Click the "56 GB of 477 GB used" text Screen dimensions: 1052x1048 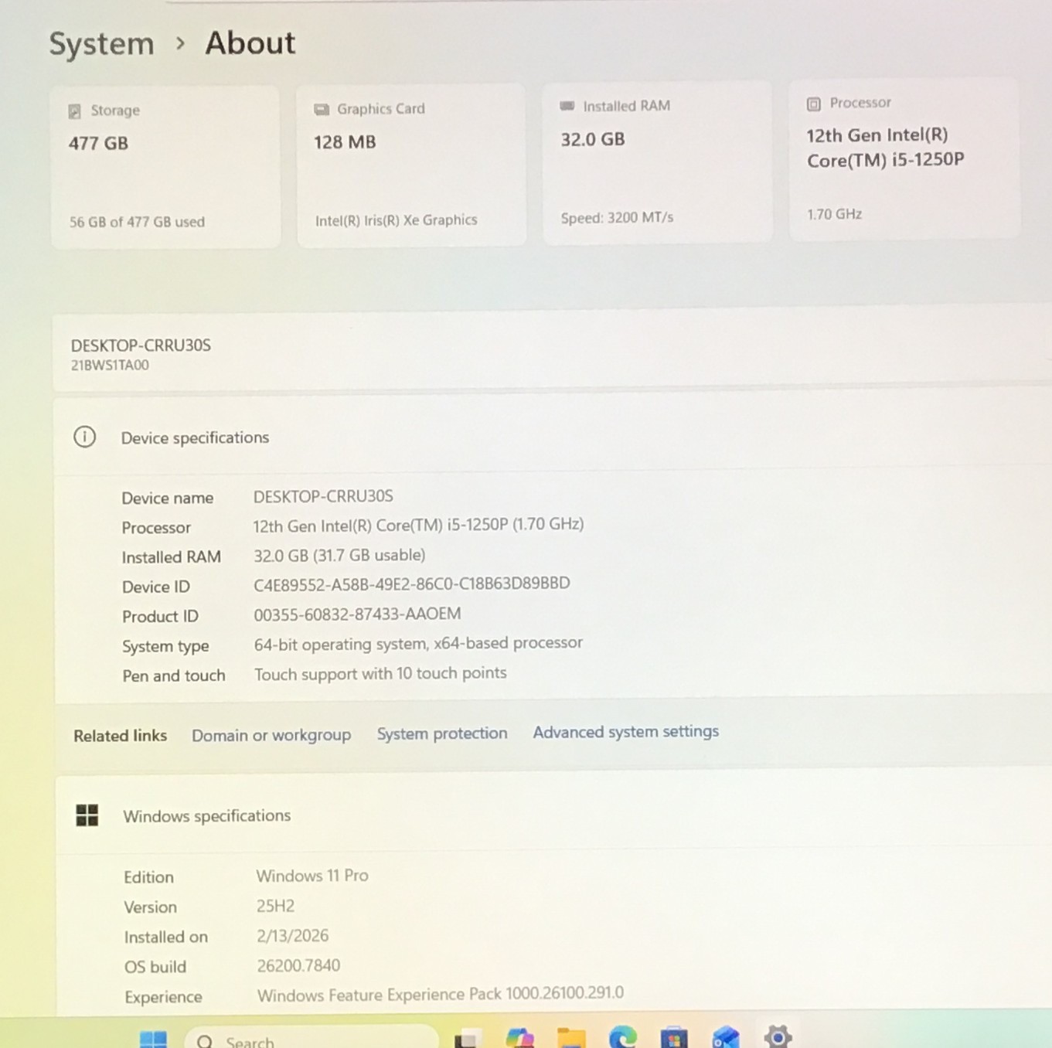tap(138, 222)
